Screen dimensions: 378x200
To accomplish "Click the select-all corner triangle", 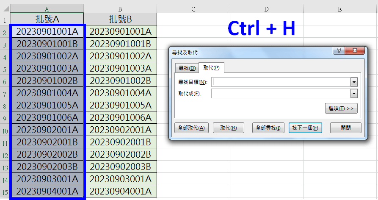I will (5, 8).
